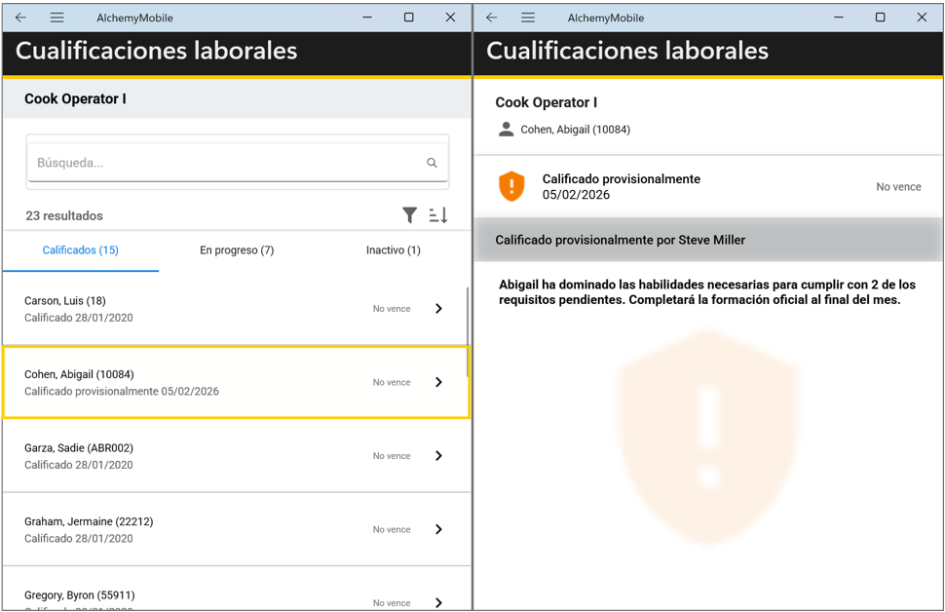Maximize the right AlchemyMobile window

pos(880,18)
